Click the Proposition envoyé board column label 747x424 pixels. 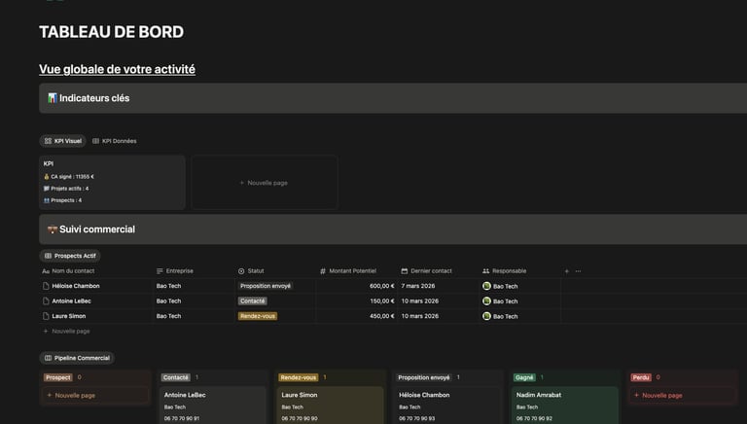423,377
